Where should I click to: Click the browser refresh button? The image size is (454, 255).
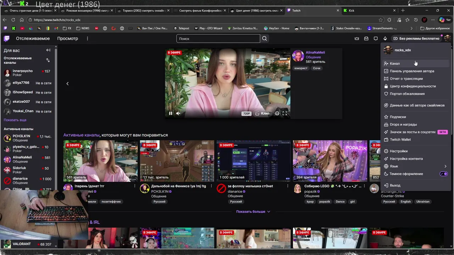(13, 20)
